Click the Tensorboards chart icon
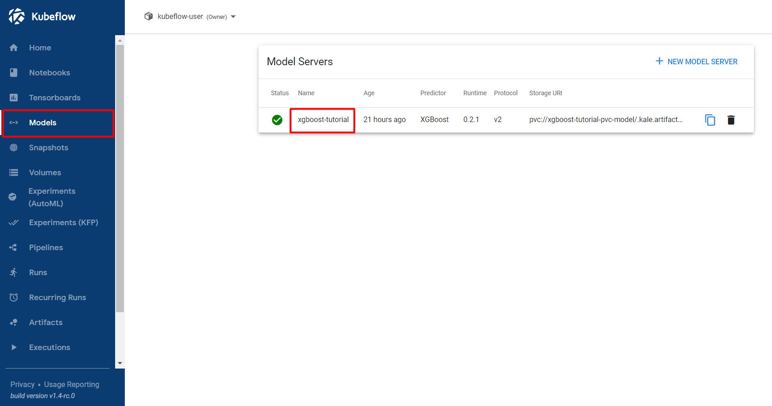Image resolution: width=772 pixels, height=406 pixels. tap(14, 98)
